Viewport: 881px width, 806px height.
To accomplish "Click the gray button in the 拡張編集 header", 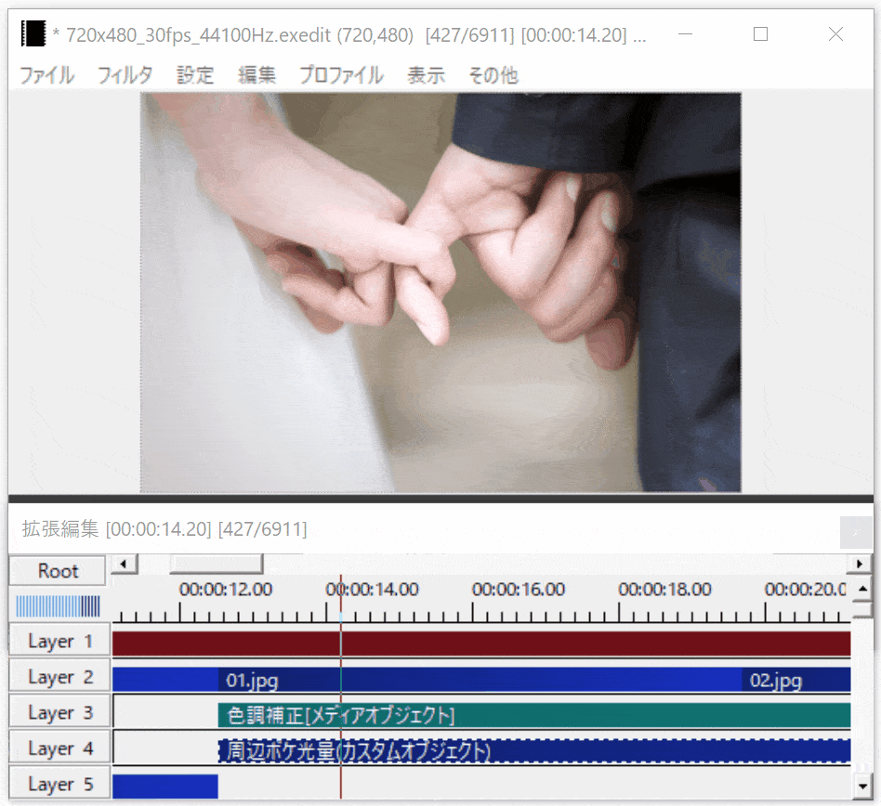I will coord(856,532).
